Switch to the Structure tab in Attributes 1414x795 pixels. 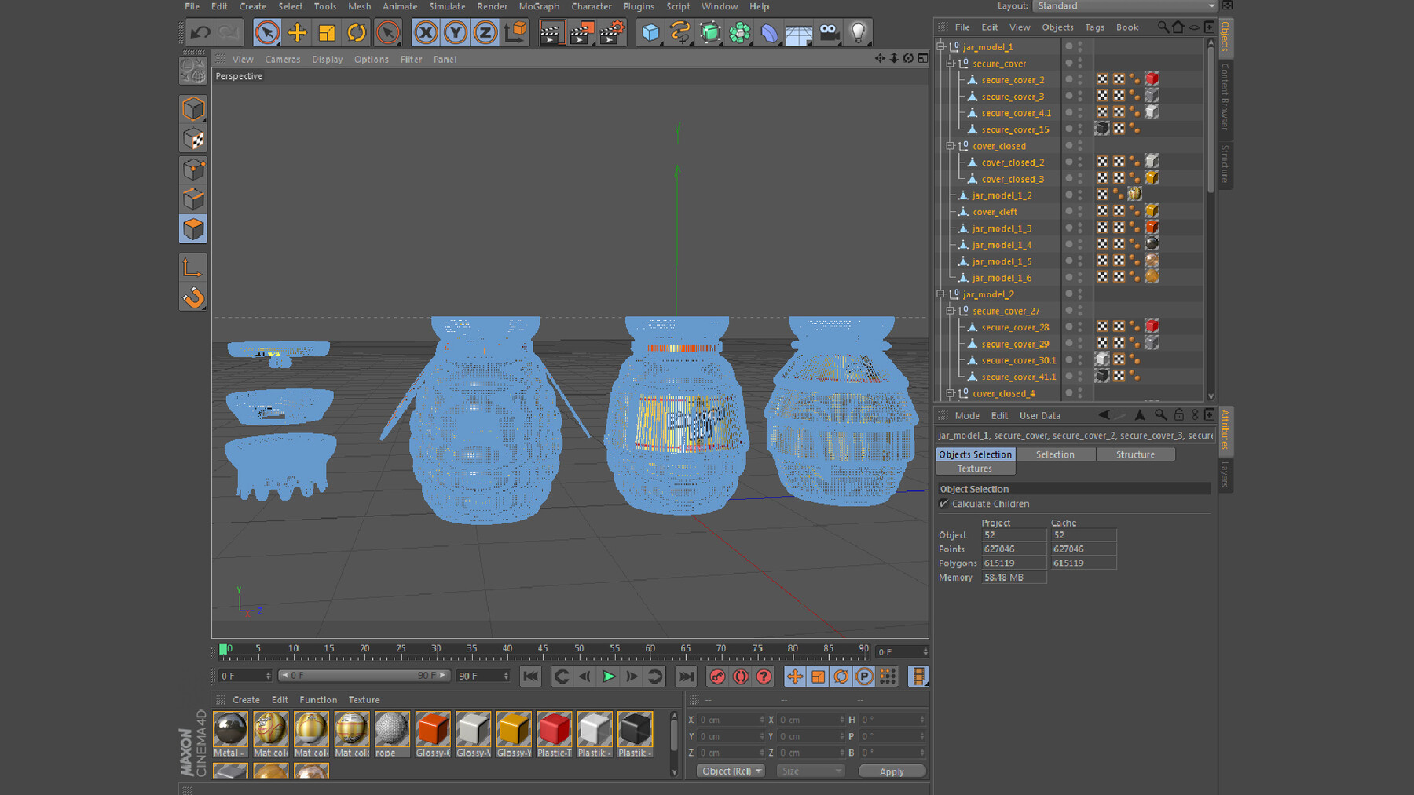pos(1135,454)
